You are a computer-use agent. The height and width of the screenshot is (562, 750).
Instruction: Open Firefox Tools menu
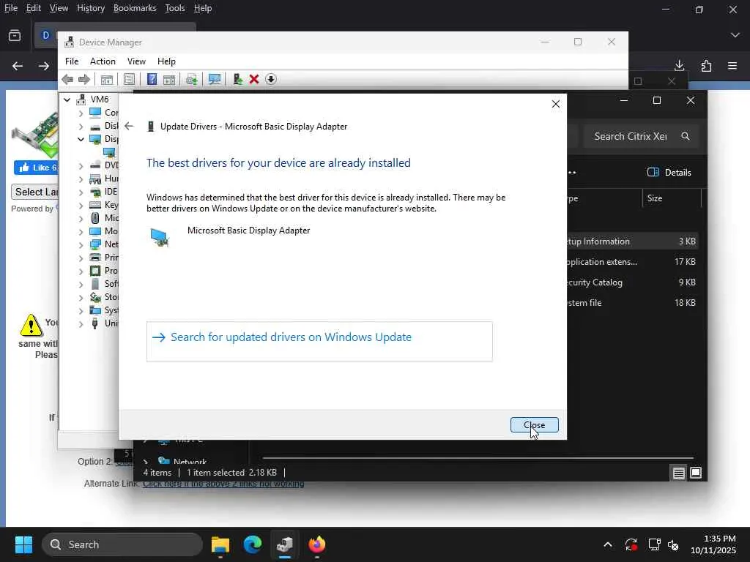(174, 8)
